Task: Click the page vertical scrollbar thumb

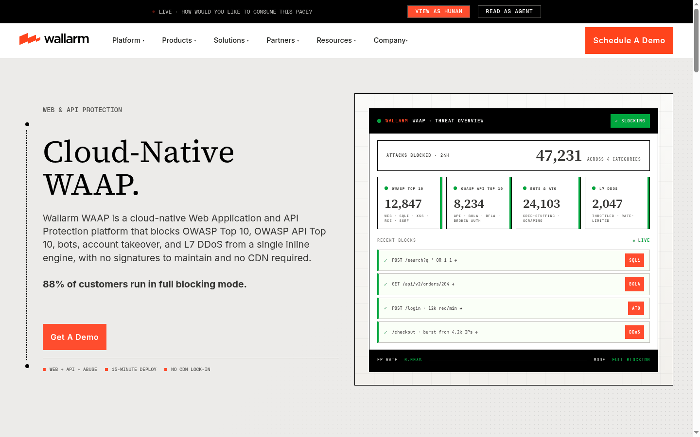Action: point(696,41)
